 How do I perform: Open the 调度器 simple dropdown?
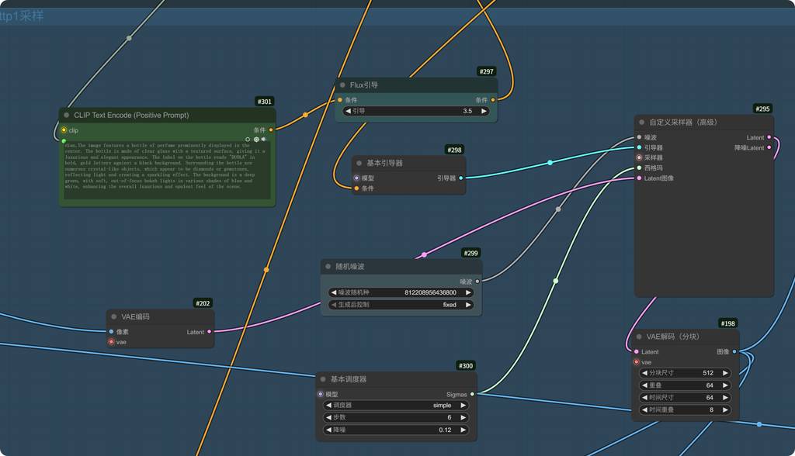pos(396,406)
